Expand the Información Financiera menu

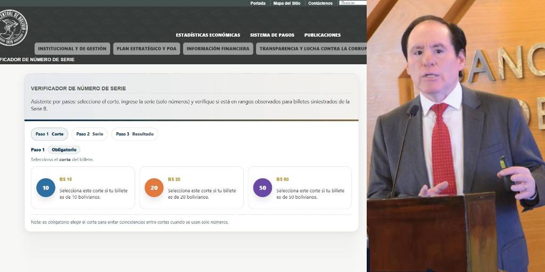218,49
